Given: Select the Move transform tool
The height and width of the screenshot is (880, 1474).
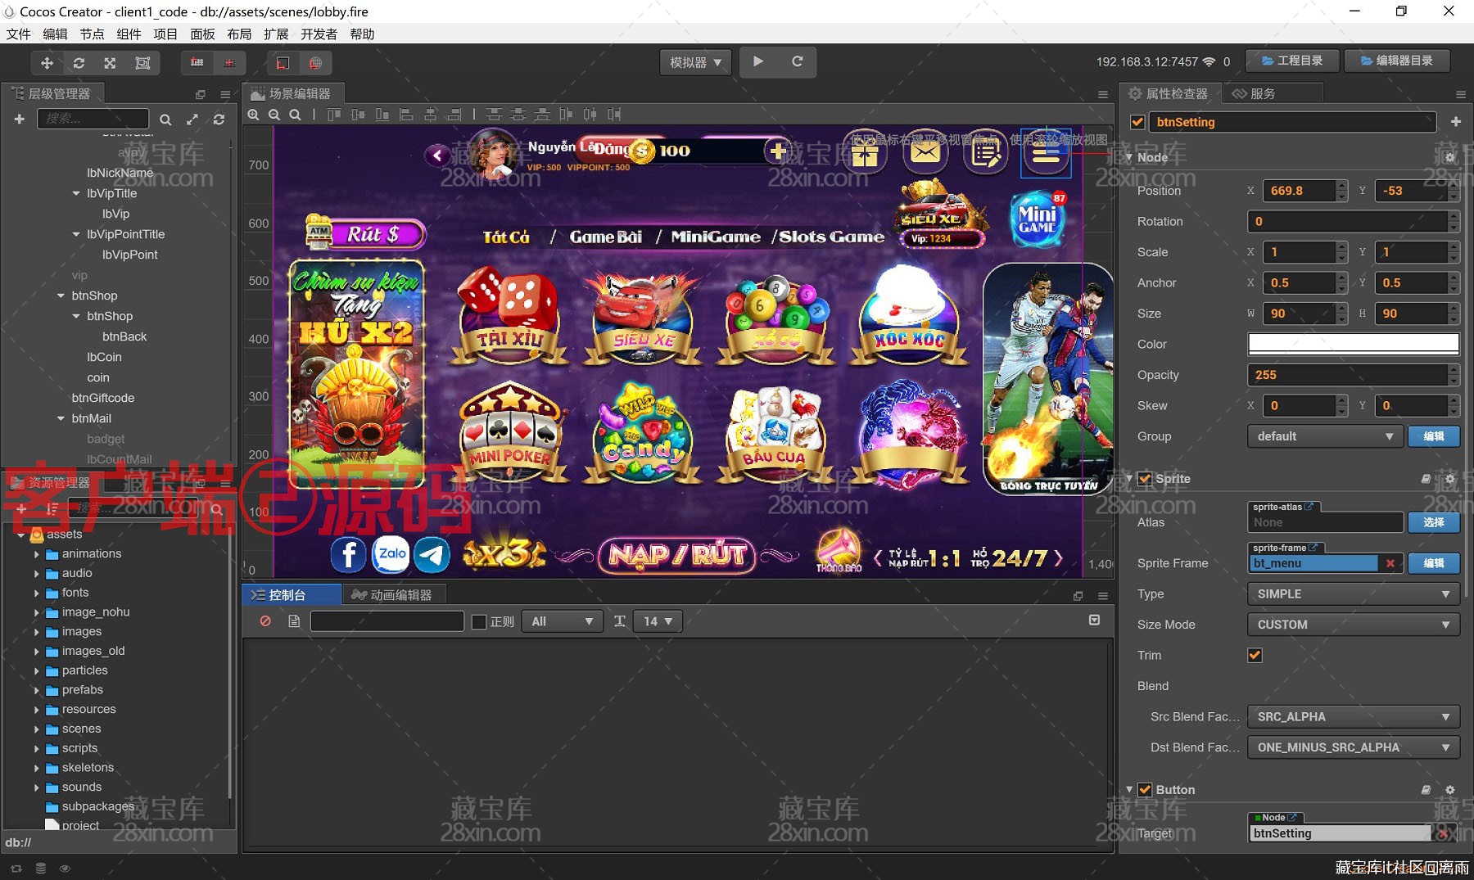Looking at the screenshot, I should point(47,63).
